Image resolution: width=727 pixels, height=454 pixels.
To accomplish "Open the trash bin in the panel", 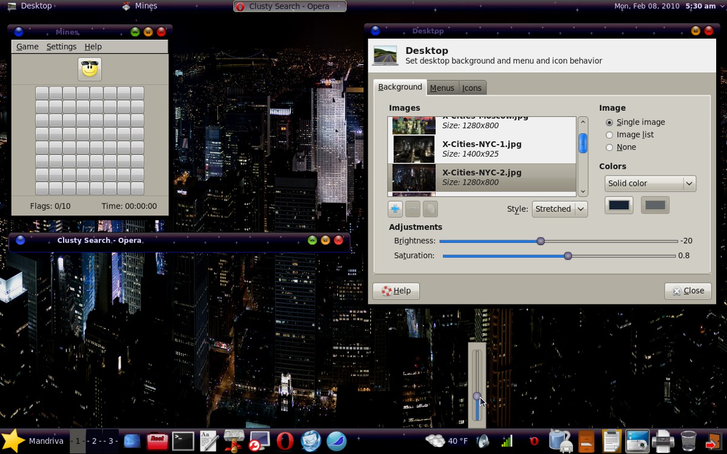I will (x=689, y=441).
